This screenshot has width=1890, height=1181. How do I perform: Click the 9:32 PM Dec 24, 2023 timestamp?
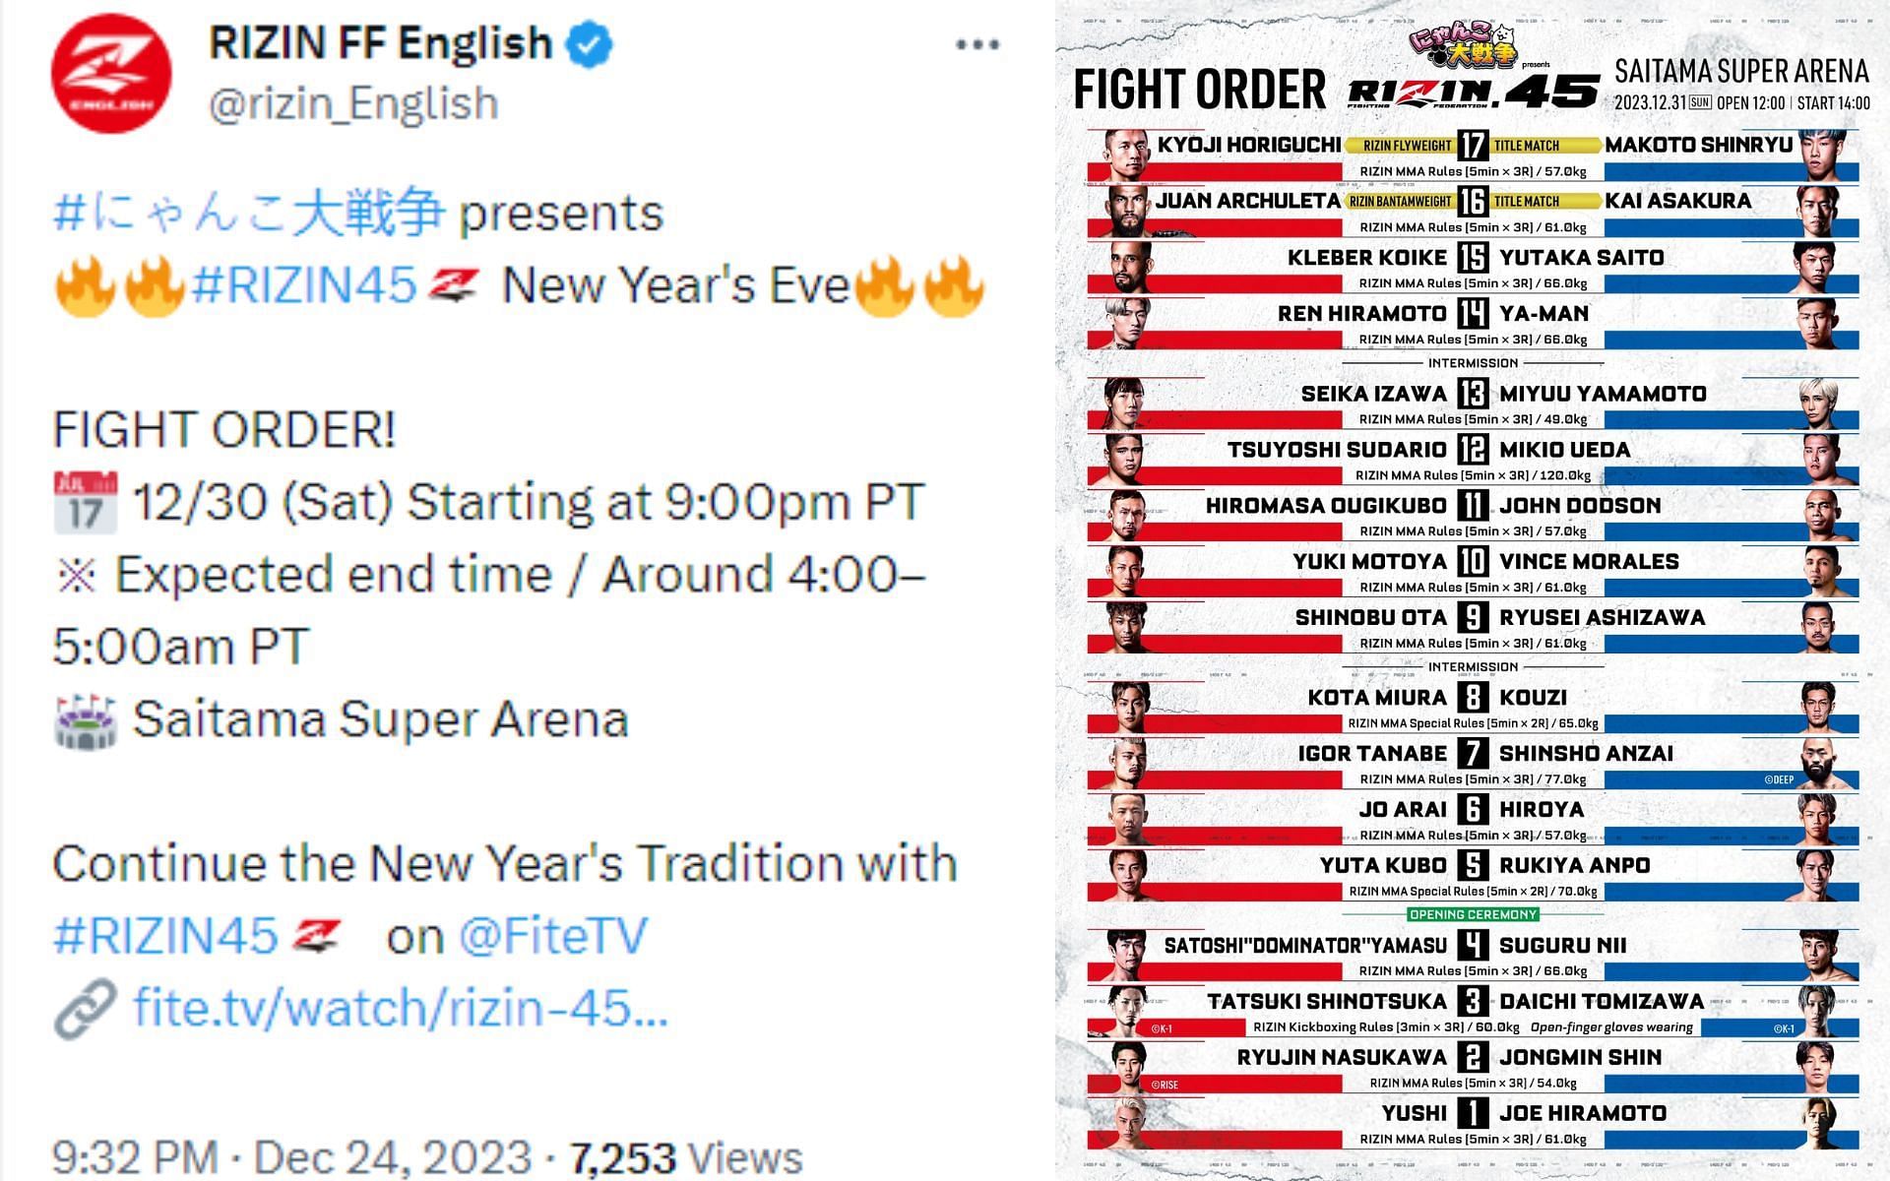pyautogui.click(x=291, y=1157)
